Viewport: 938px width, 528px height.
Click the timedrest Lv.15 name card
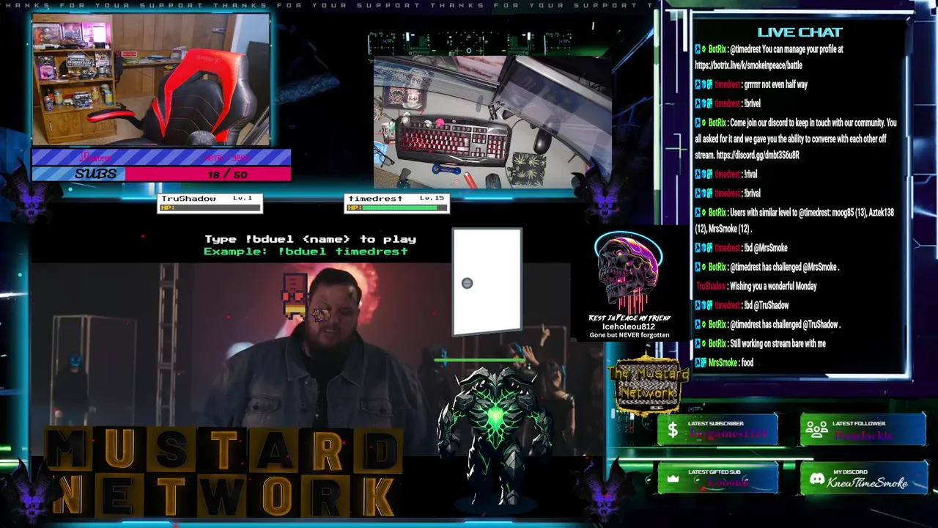click(397, 203)
